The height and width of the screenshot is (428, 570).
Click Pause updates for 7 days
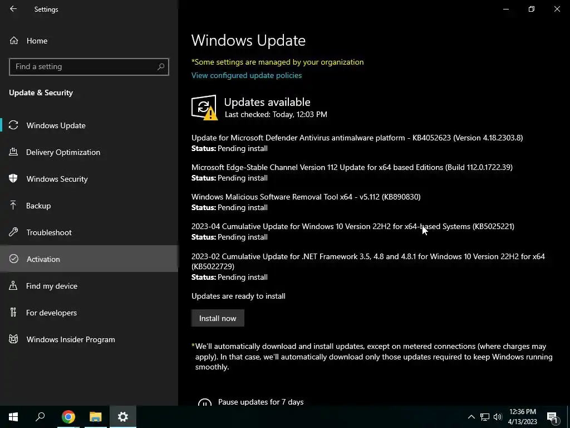261,402
